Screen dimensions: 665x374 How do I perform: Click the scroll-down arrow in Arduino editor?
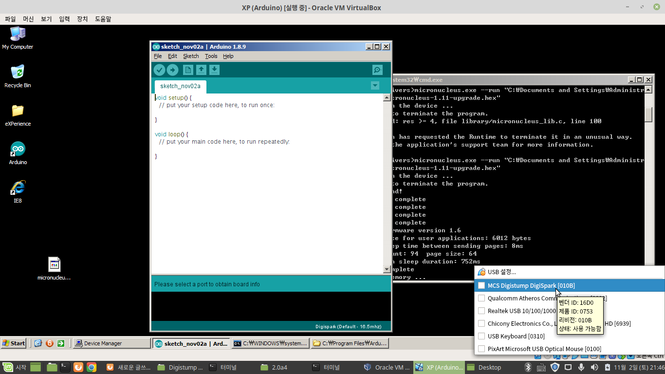click(x=387, y=269)
